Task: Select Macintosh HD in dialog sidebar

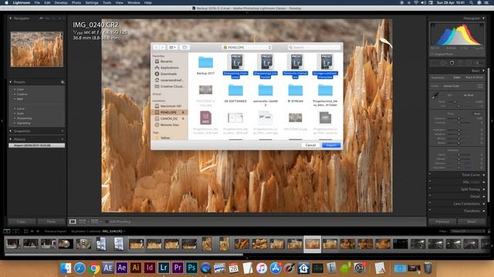Action: pos(171,106)
